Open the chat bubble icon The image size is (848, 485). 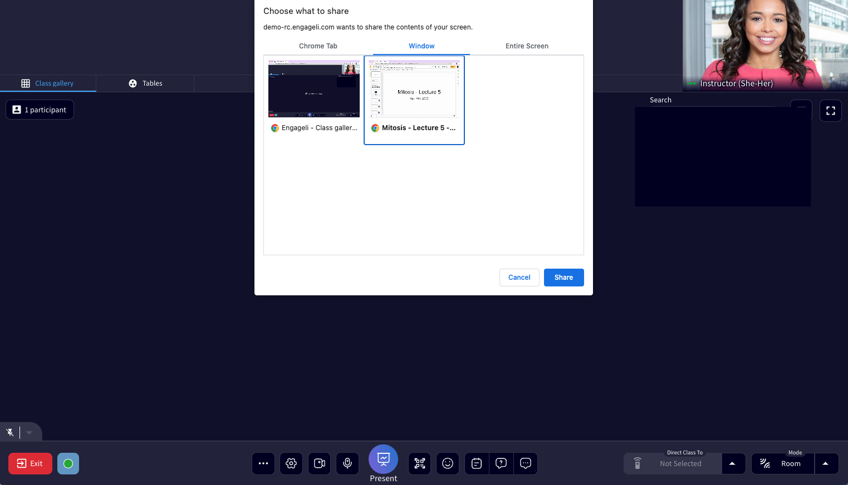click(526, 463)
